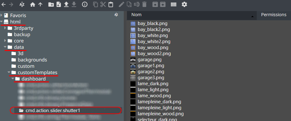The width and height of the screenshot is (291, 121).
Task: Select the html root in tree
Action: 15,22
